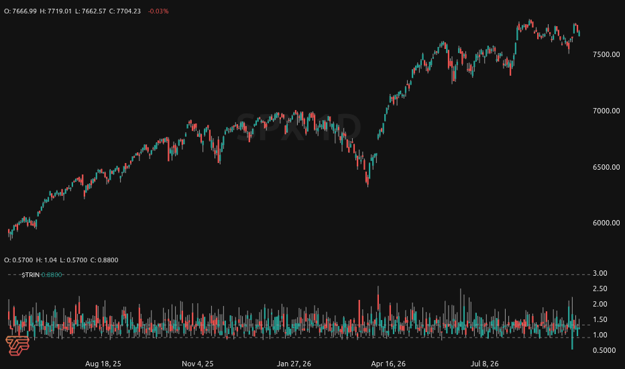Click the TRIN low value L: 0.5700
625x369 pixels.
pos(73,260)
